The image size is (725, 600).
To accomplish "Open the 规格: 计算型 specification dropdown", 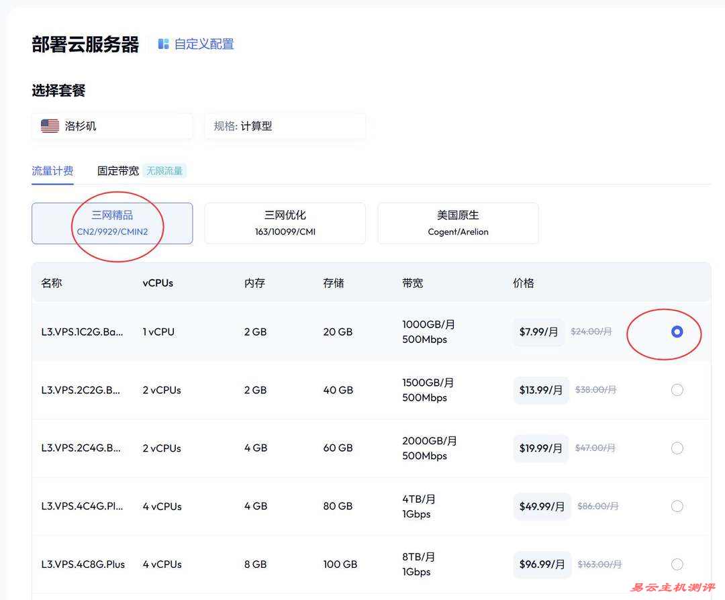I will coord(285,126).
